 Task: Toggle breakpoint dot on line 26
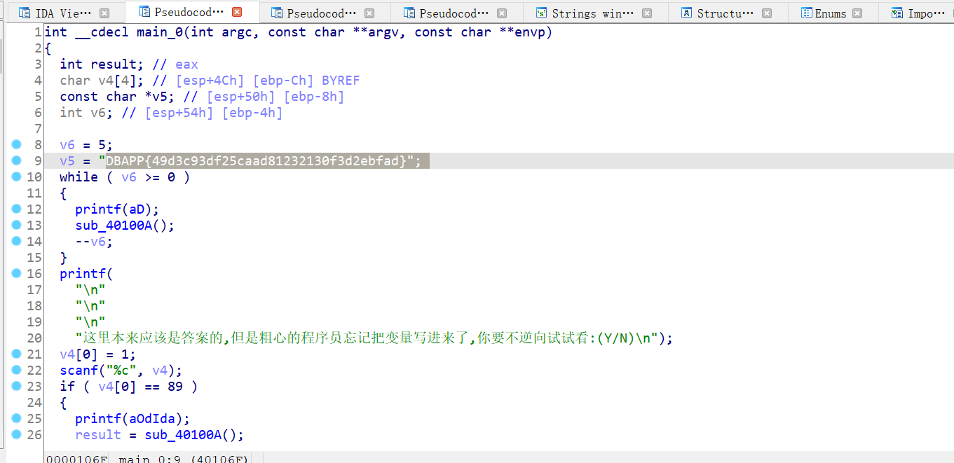(x=17, y=434)
